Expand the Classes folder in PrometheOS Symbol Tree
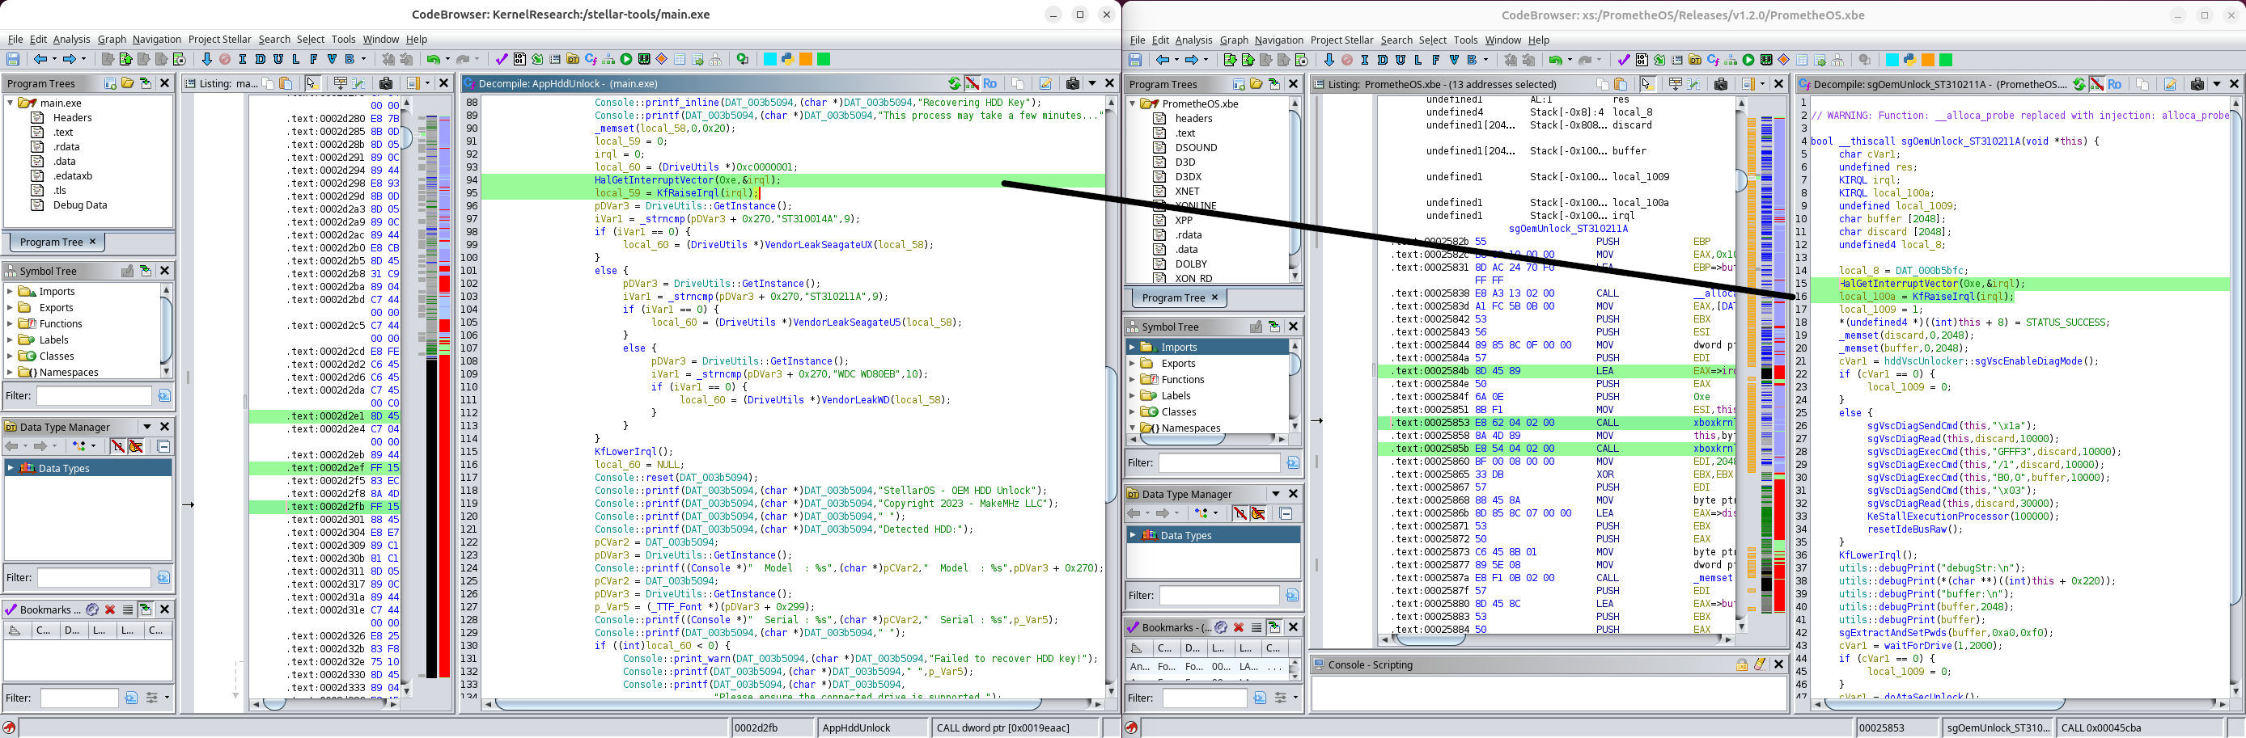2246x738 pixels. point(1132,411)
